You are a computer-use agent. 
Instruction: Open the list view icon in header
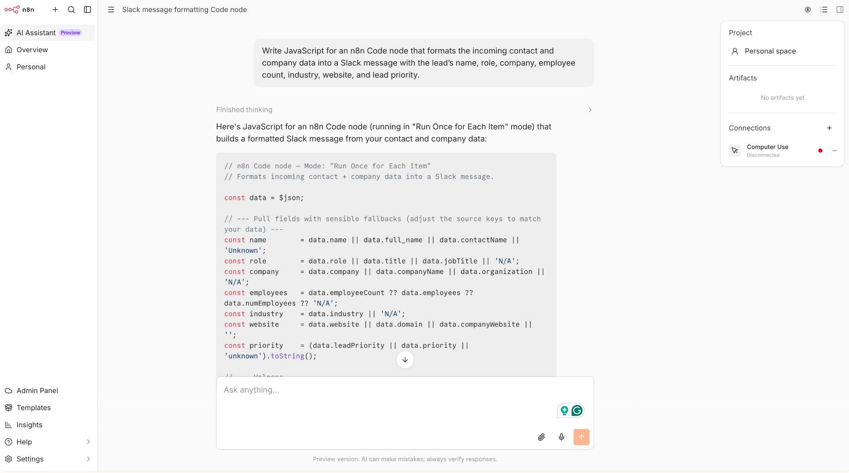824,10
